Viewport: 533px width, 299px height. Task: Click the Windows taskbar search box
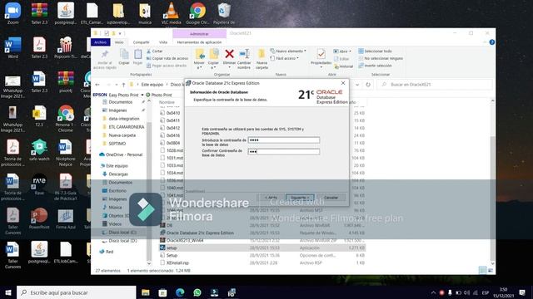point(77,292)
